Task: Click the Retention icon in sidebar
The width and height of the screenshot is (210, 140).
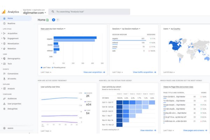Action: click(4, 49)
